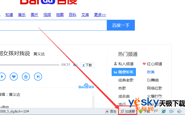Click the lyrics panel scrollbar
Image resolution: width=185 pixels, height=115 pixels.
point(93,100)
